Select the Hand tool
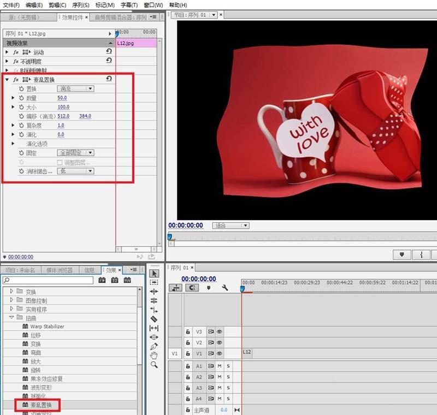Viewport: 437px width, 415px height. [x=153, y=354]
